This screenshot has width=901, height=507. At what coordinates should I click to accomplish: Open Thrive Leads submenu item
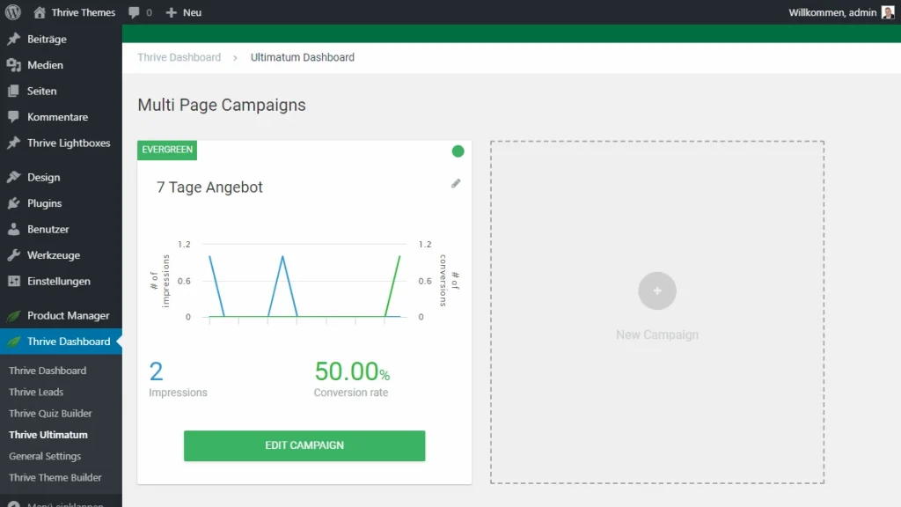click(x=36, y=392)
